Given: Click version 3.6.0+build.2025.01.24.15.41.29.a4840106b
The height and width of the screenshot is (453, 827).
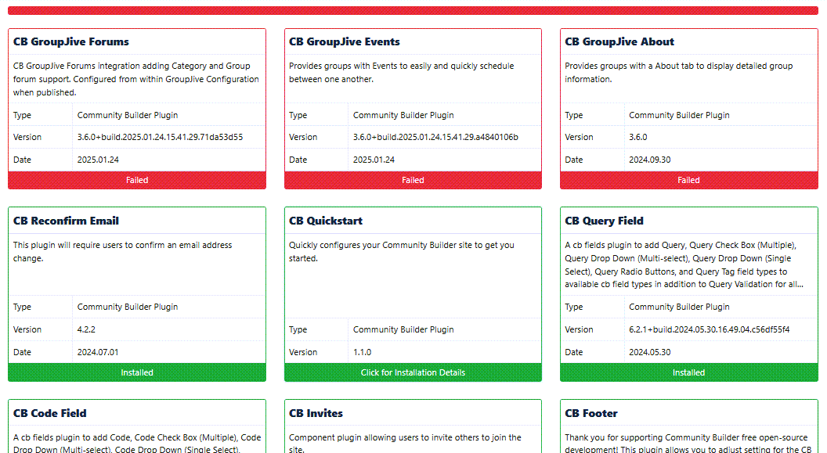Looking at the screenshot, I should pyautogui.click(x=435, y=137).
